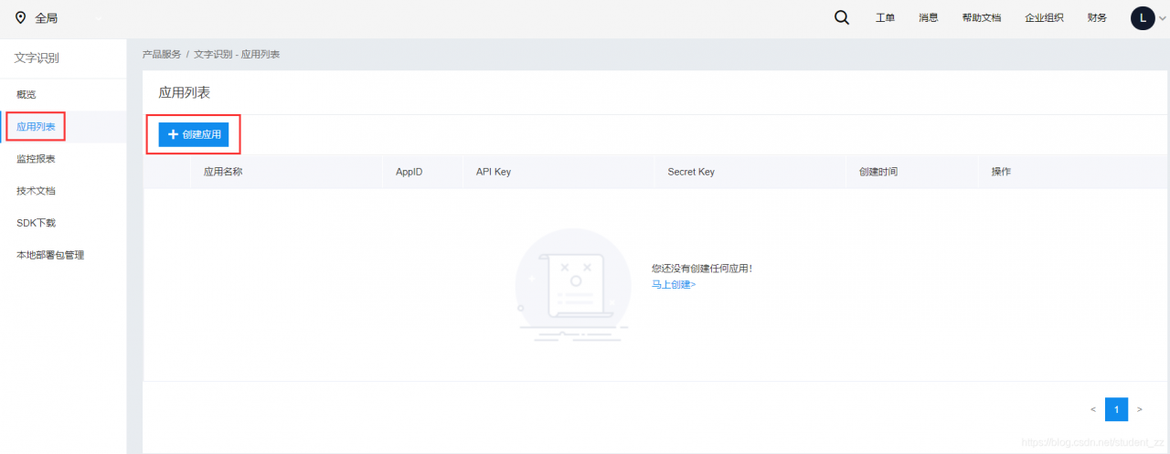
Task: Click the location pin icon beside 全局
Action: [x=20, y=17]
